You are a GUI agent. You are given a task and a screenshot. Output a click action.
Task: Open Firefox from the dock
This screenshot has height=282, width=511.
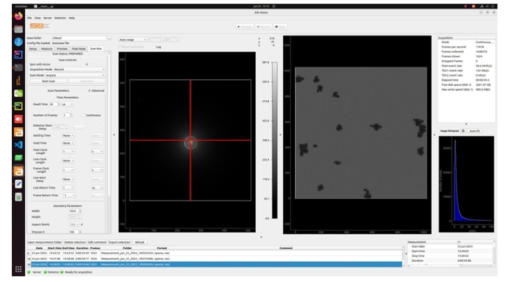(18, 15)
